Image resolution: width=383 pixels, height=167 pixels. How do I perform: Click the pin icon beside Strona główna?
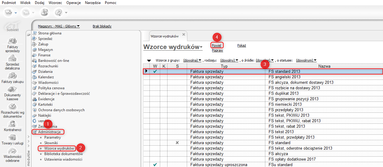pyautogui.click(x=29, y=34)
